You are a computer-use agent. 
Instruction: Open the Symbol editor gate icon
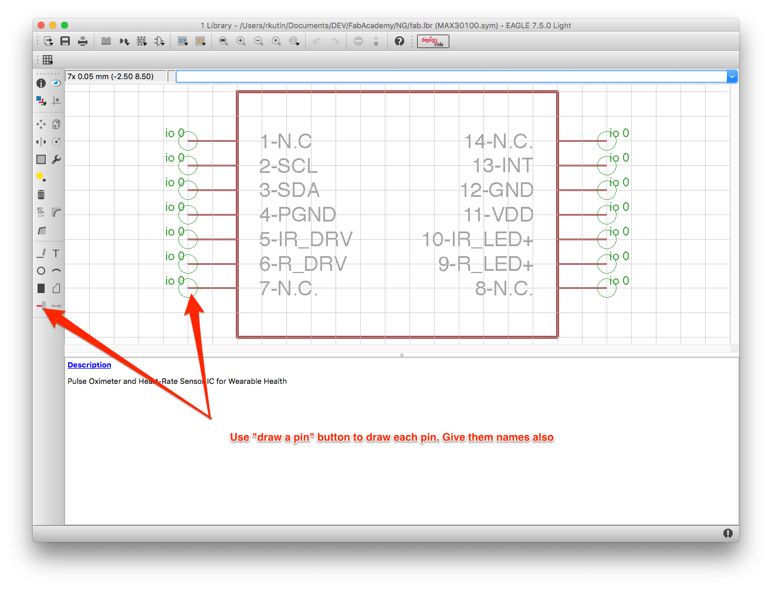coord(159,41)
